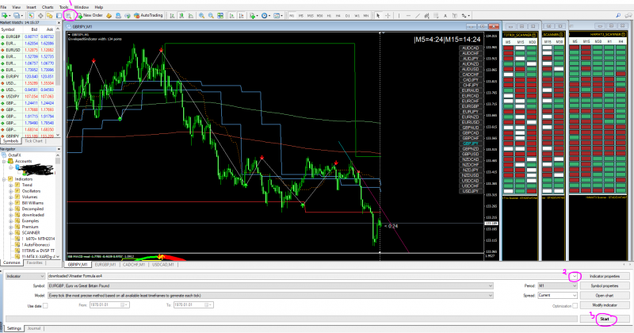Toggle the Auto Scroll chart icon

tap(232, 15)
